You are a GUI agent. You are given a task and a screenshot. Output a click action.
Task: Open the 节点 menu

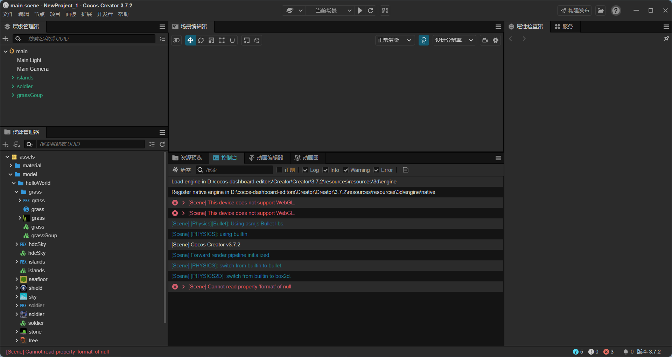(x=39, y=14)
